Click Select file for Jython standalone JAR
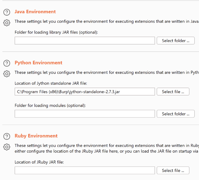199x180 pixels. [x=173, y=92]
